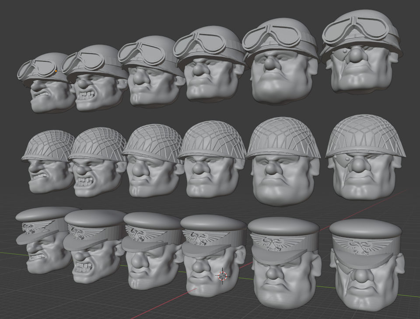This screenshot has width=420, height=319.
Task: Select the front-facing frowning head with officer cap
Action: point(285,264)
